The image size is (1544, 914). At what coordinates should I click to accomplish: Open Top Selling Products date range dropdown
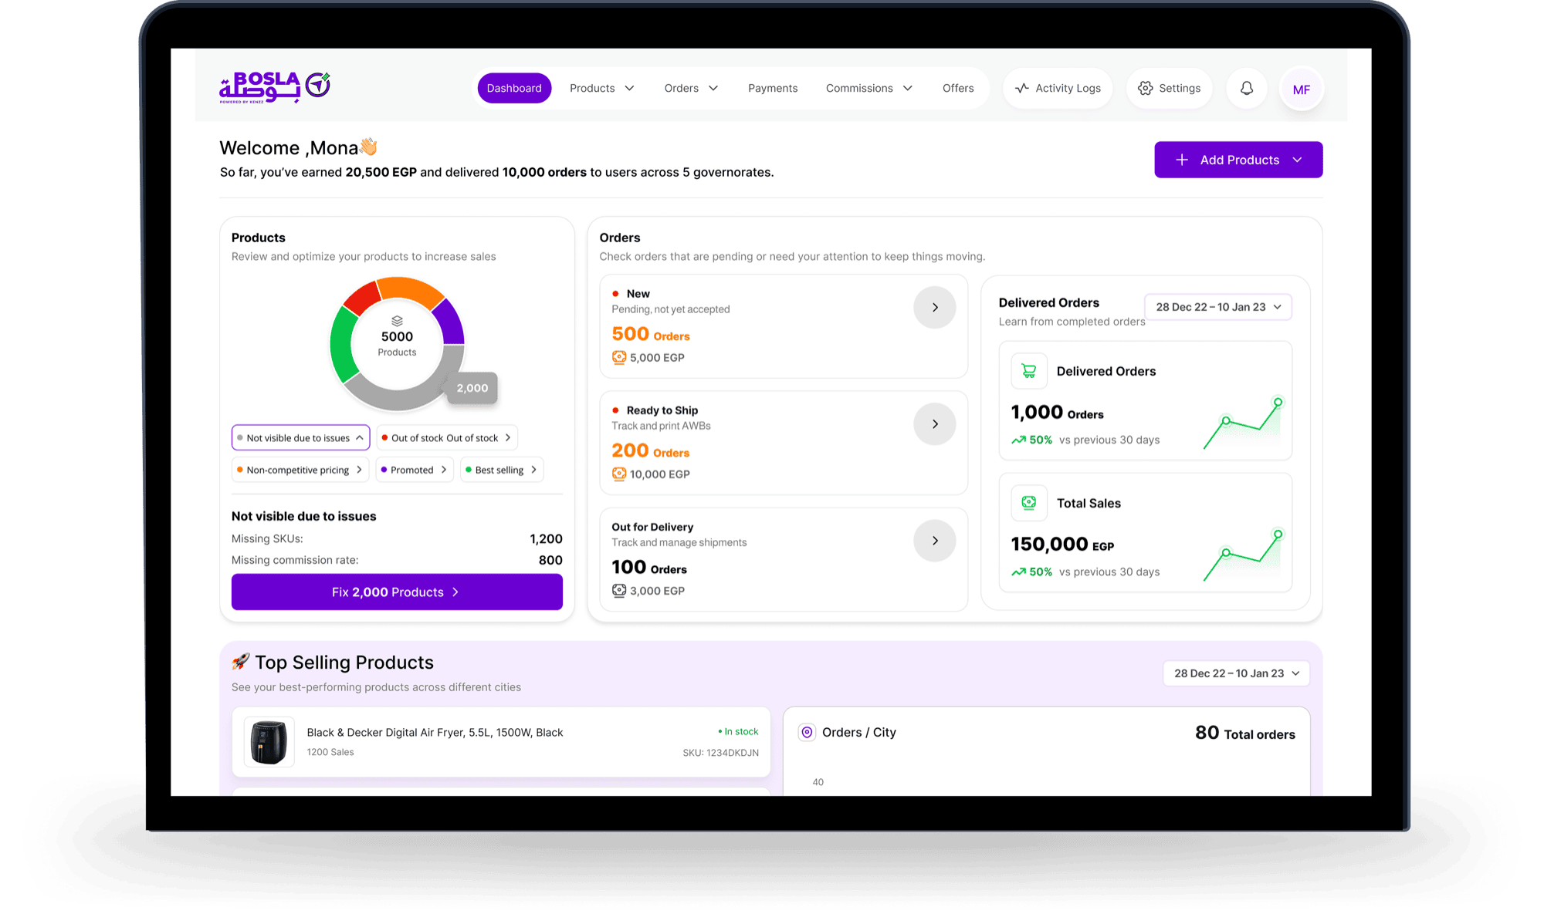1237,673
